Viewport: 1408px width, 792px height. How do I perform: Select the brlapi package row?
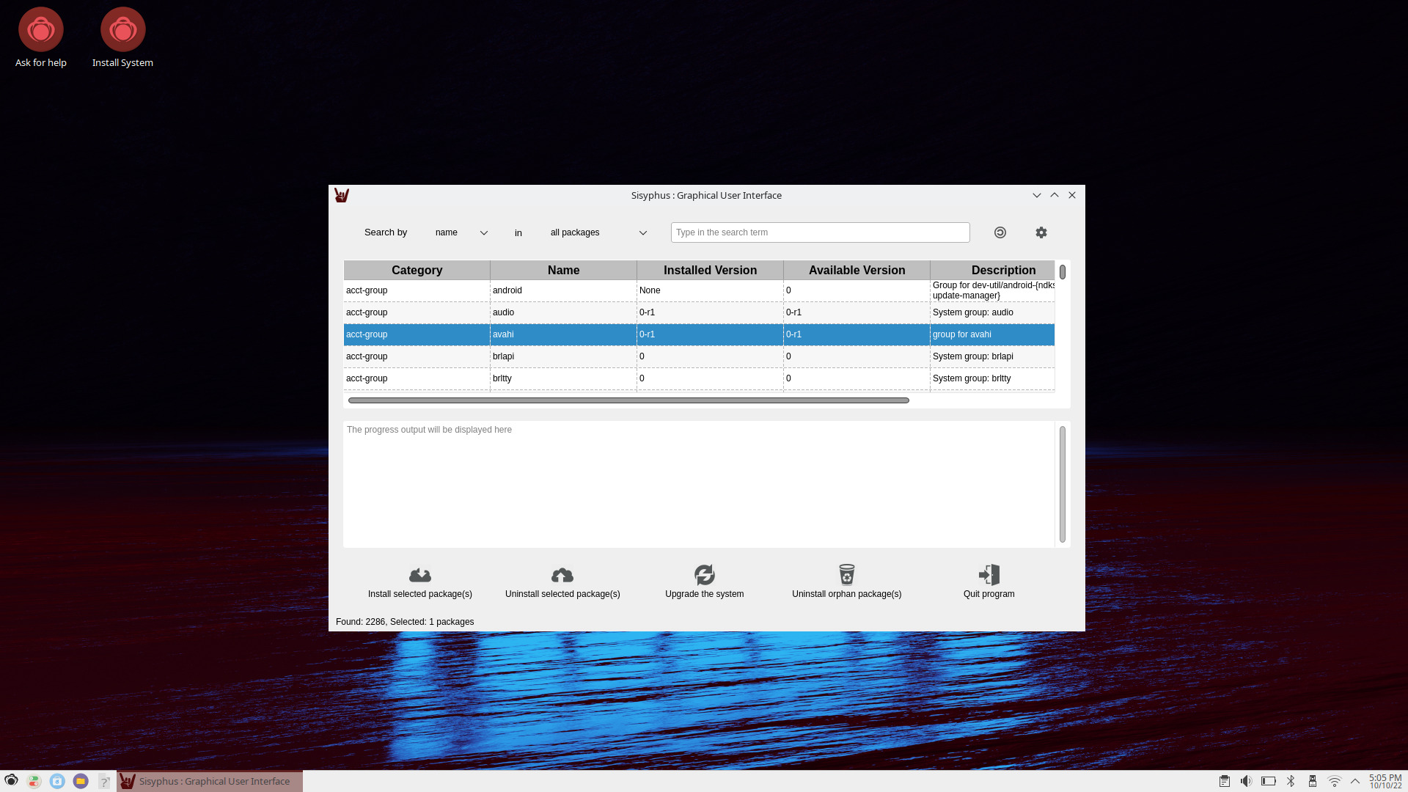(x=562, y=356)
